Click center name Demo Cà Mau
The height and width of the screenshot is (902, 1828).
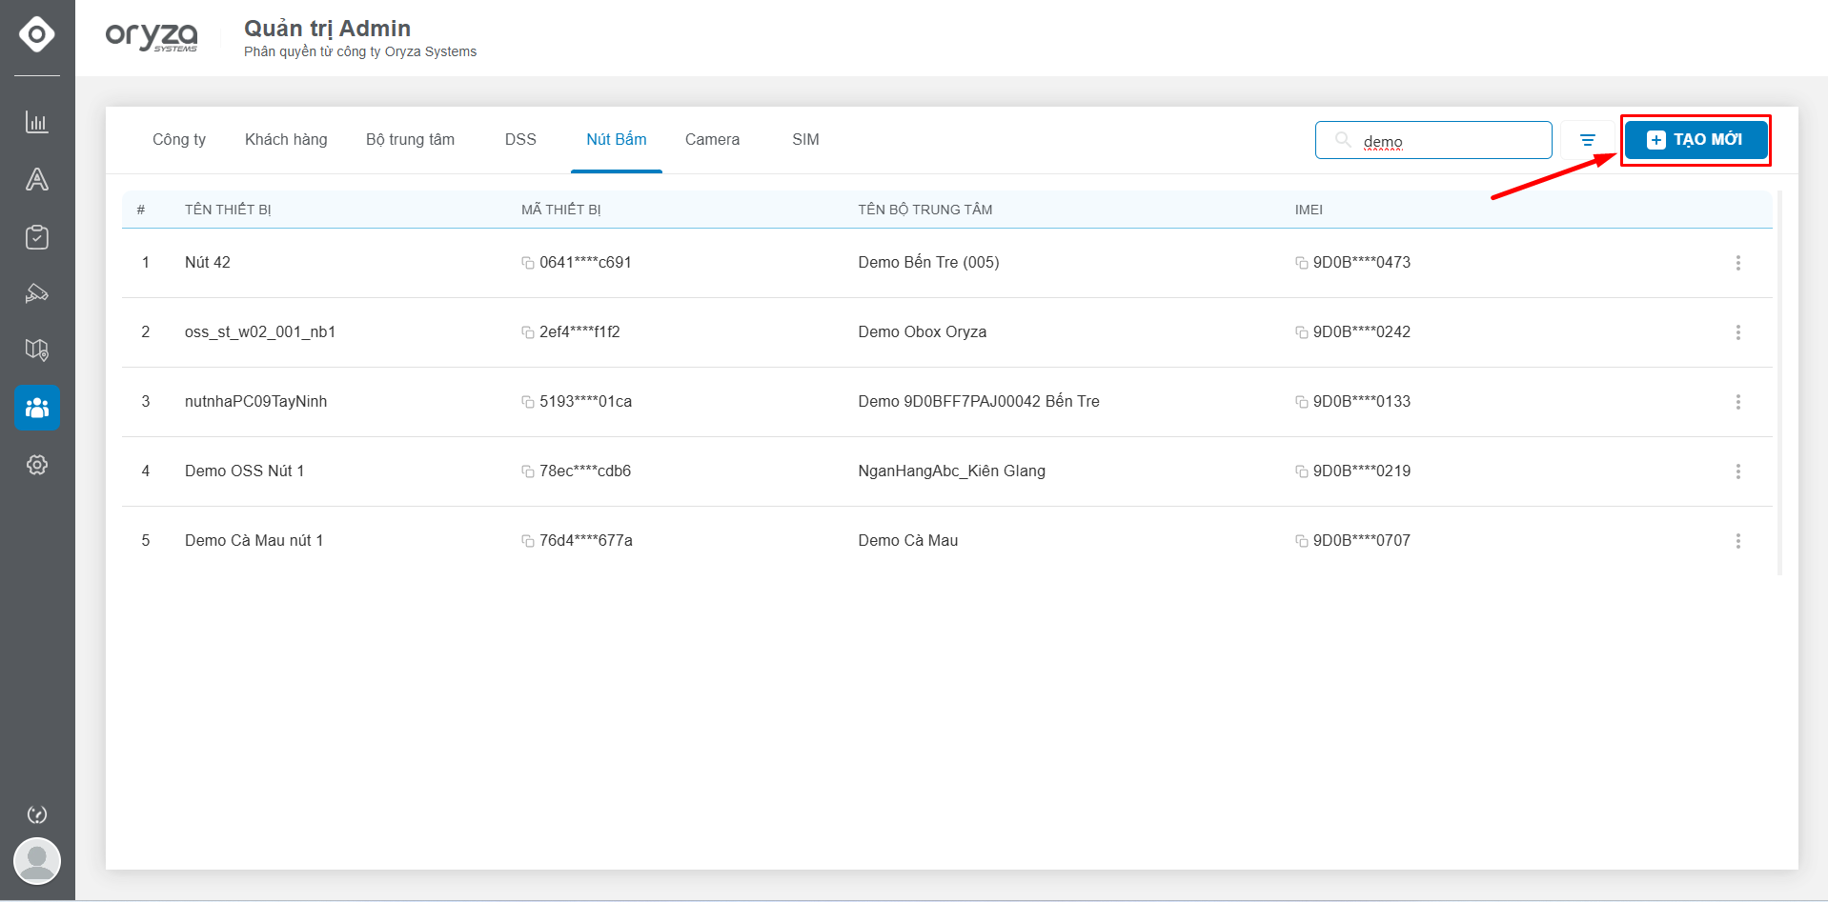point(908,541)
